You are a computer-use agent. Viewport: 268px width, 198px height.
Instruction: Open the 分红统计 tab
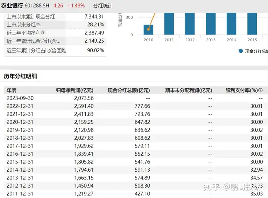[103, 6]
